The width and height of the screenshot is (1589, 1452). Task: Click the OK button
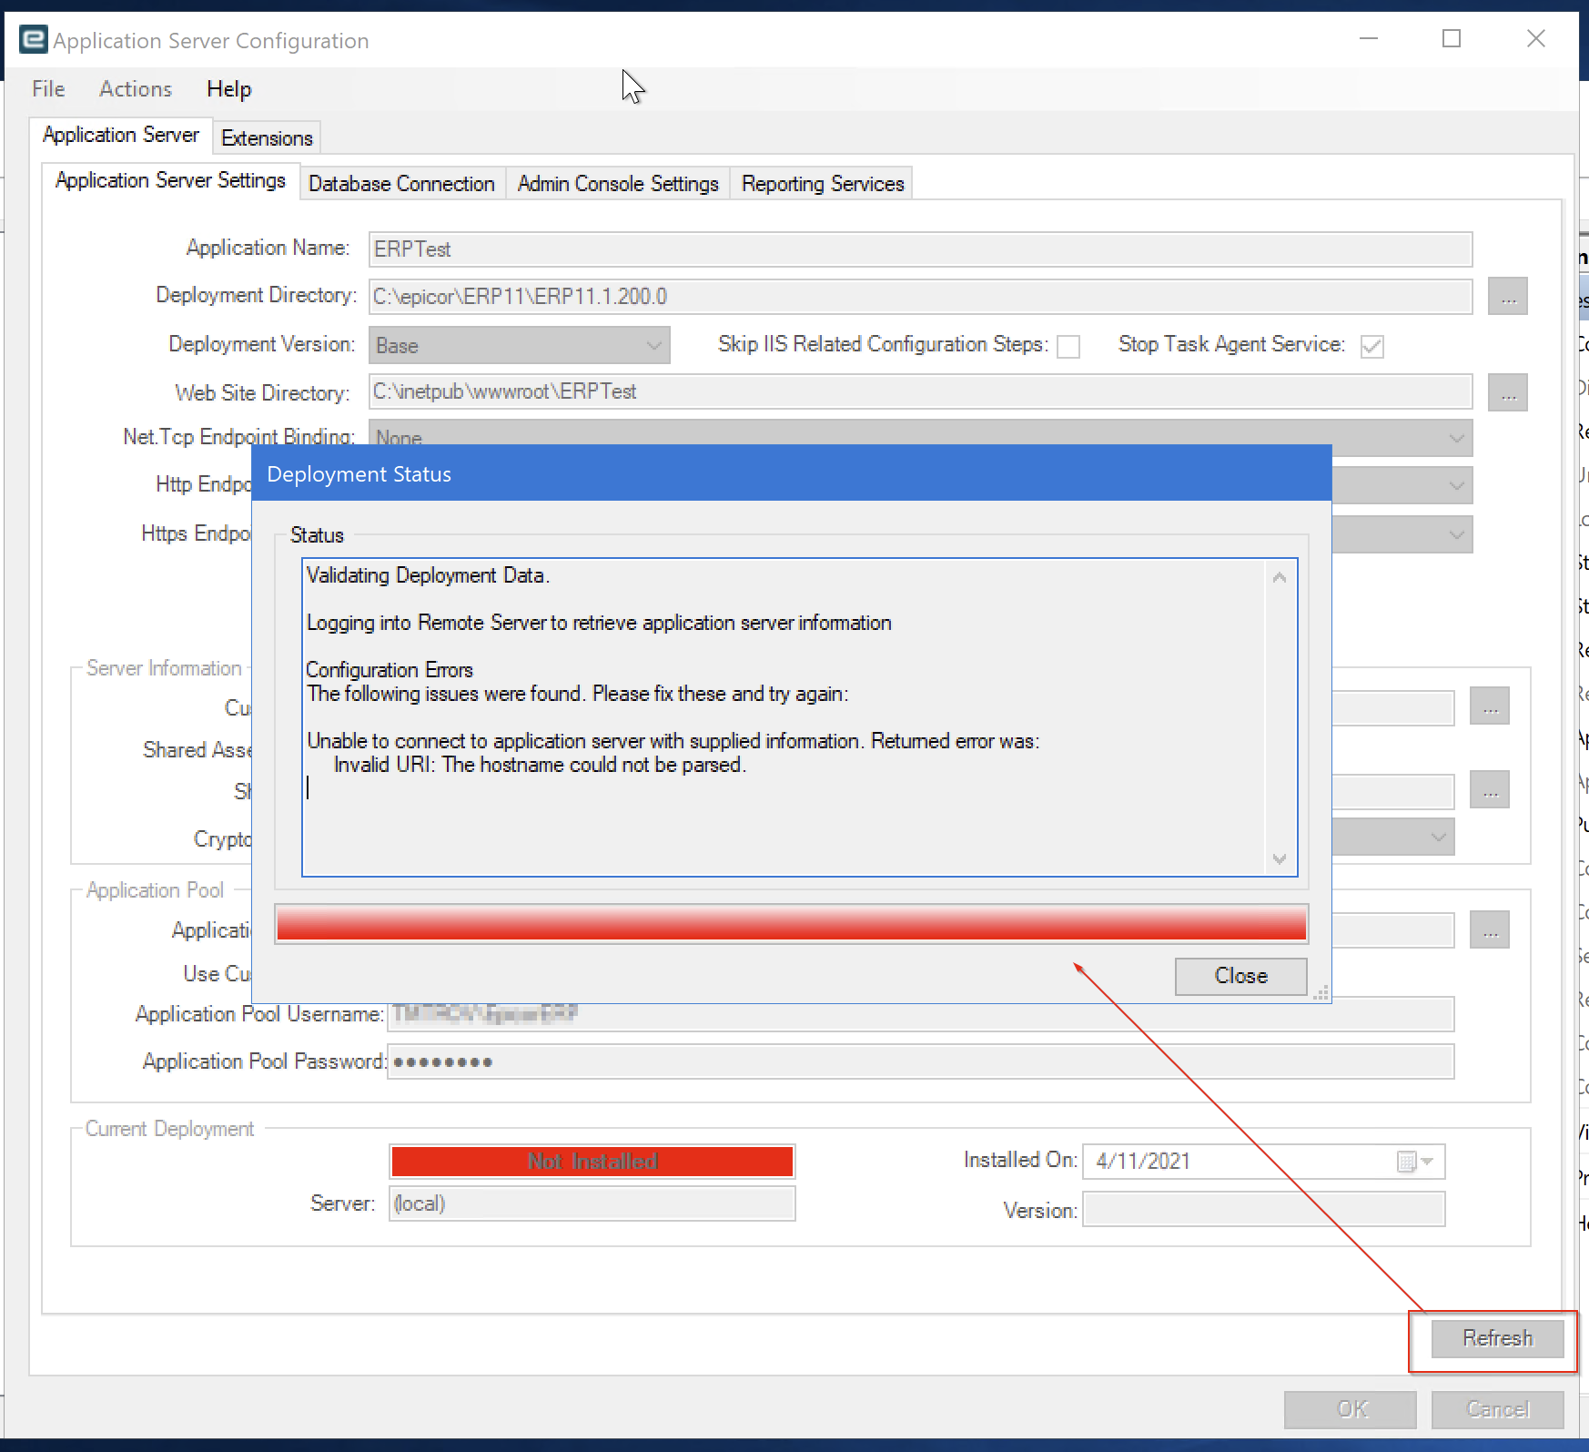(x=1351, y=1409)
